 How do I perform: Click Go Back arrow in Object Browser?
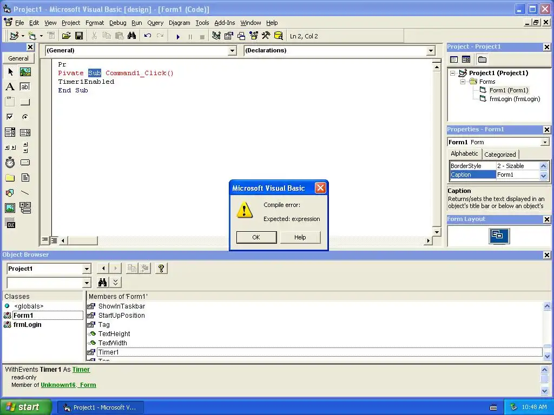click(103, 268)
